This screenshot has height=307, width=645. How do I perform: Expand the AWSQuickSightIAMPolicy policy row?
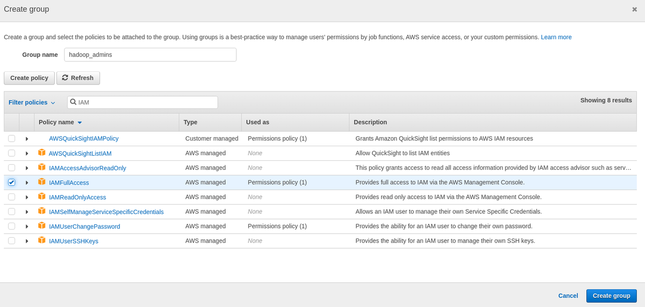[x=27, y=138]
